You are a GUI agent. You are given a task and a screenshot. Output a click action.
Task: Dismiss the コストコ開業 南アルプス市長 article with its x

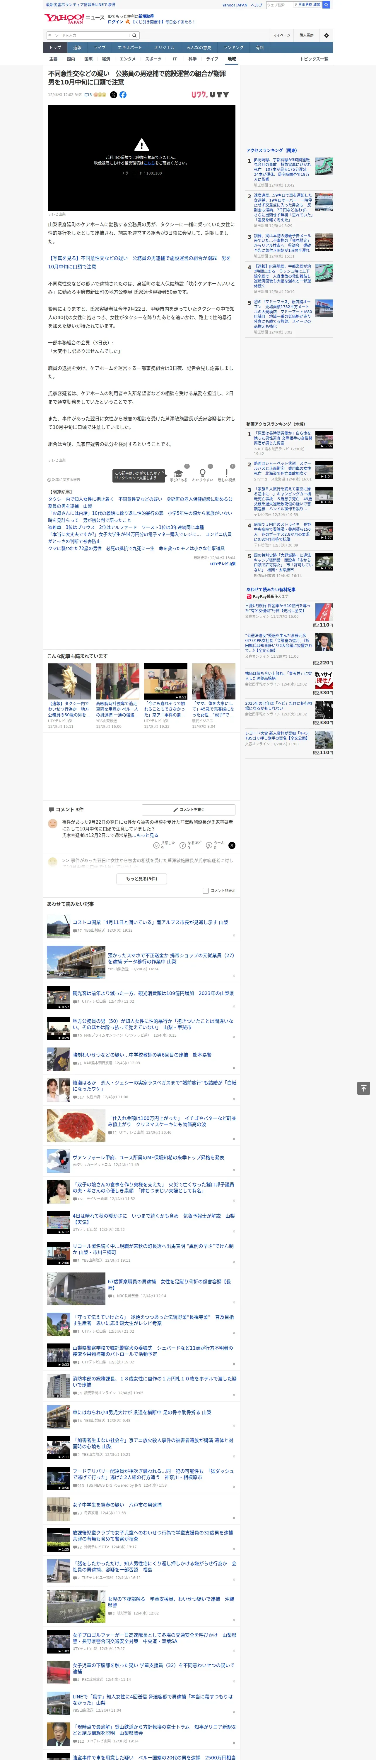coord(234,935)
